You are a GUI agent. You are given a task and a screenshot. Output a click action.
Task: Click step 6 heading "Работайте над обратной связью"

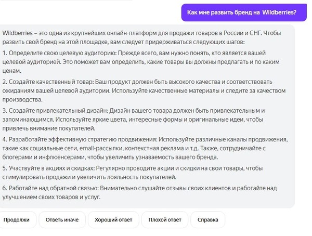(51, 188)
